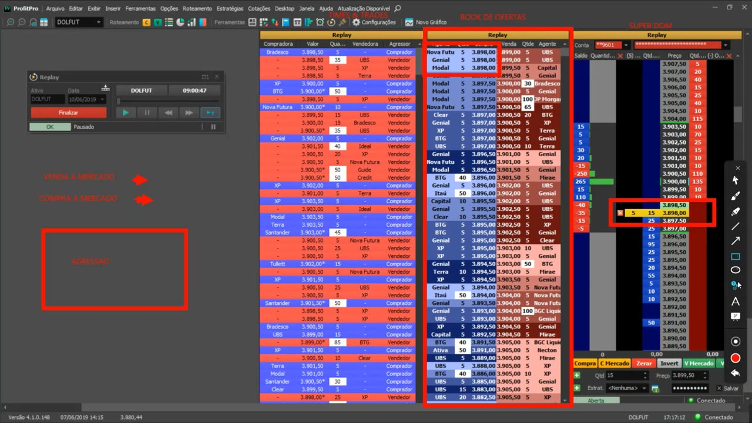Image resolution: width=752 pixels, height=423 pixels.
Task: Click the red Zerar button
Action: point(644,363)
